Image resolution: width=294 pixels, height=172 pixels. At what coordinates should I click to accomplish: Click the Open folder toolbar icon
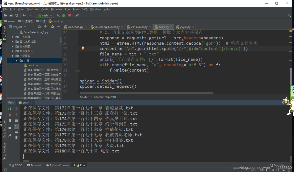click(x=5, y=15)
